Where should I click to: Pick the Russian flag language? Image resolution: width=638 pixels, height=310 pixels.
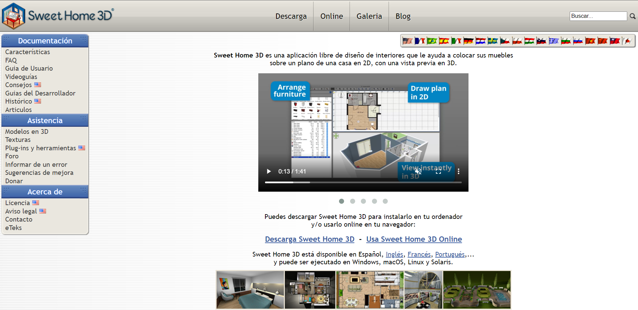578,41
